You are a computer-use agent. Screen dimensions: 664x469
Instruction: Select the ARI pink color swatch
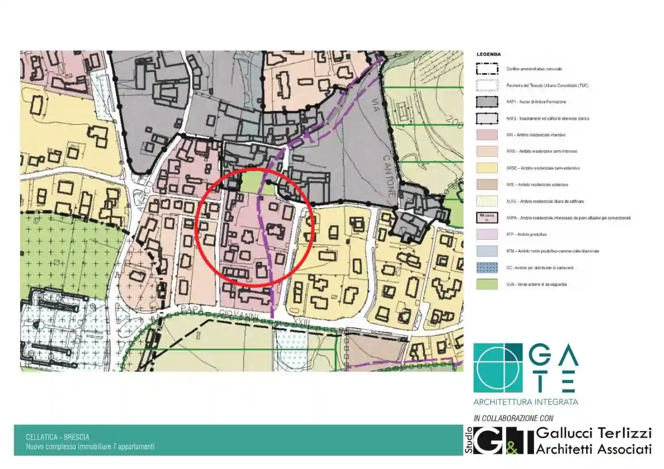click(x=487, y=135)
